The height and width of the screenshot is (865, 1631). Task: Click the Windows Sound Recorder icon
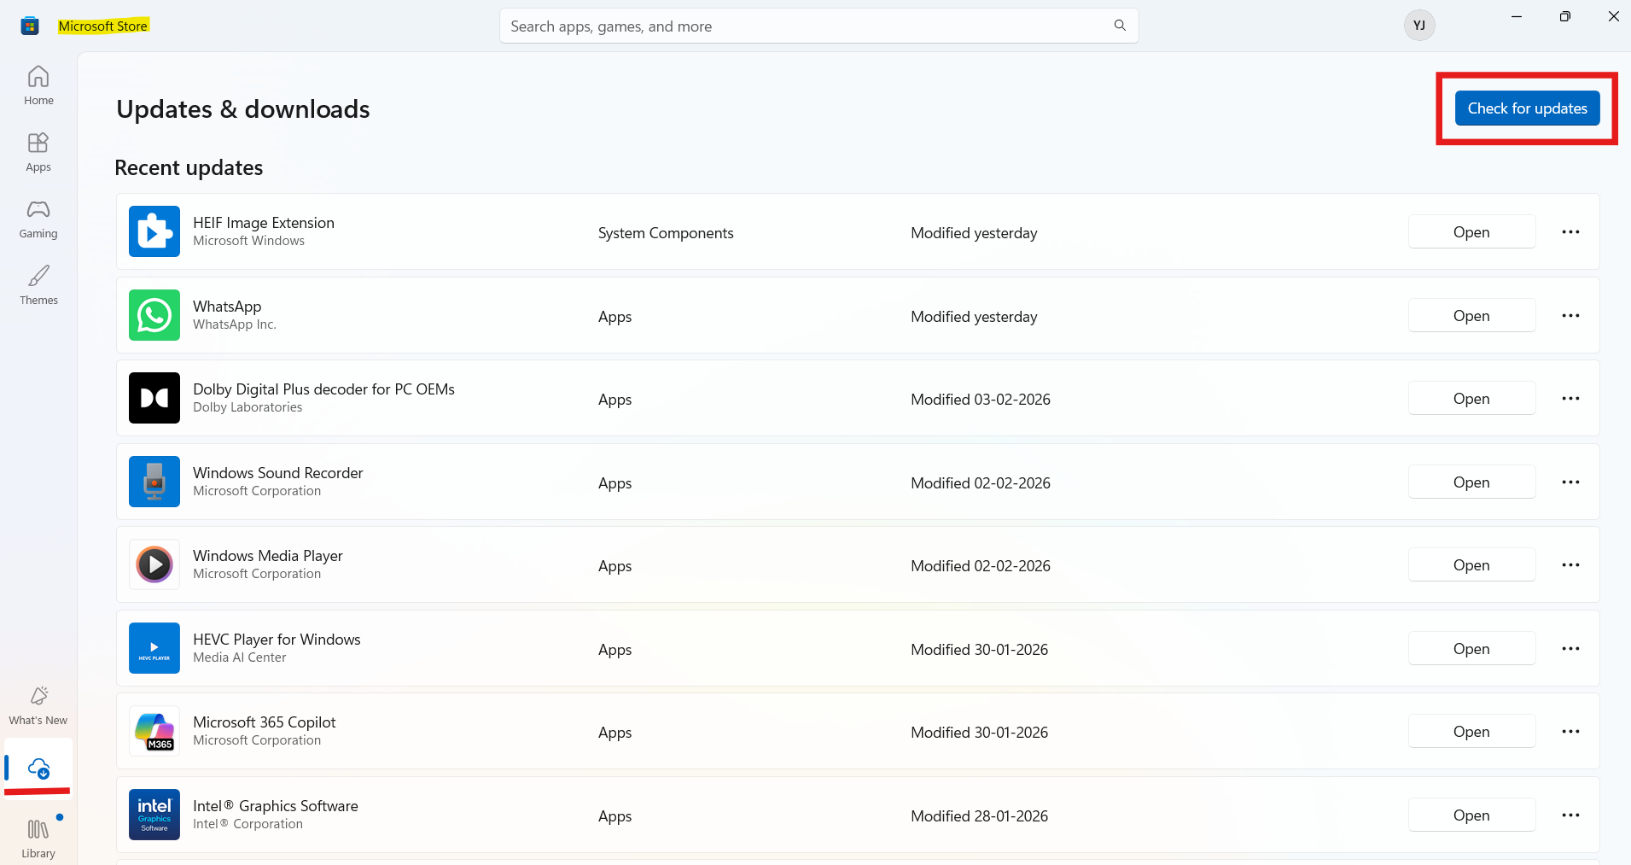(x=154, y=482)
